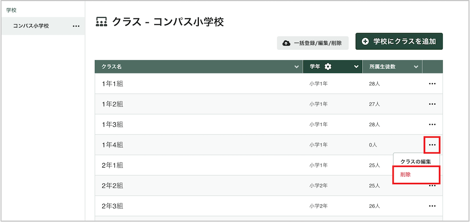Expand the クラス名 column sort dropdown
Viewport: 470px width, 222px height.
(297, 67)
